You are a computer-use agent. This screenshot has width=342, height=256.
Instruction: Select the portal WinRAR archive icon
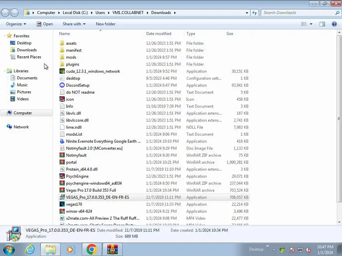pos(62,162)
